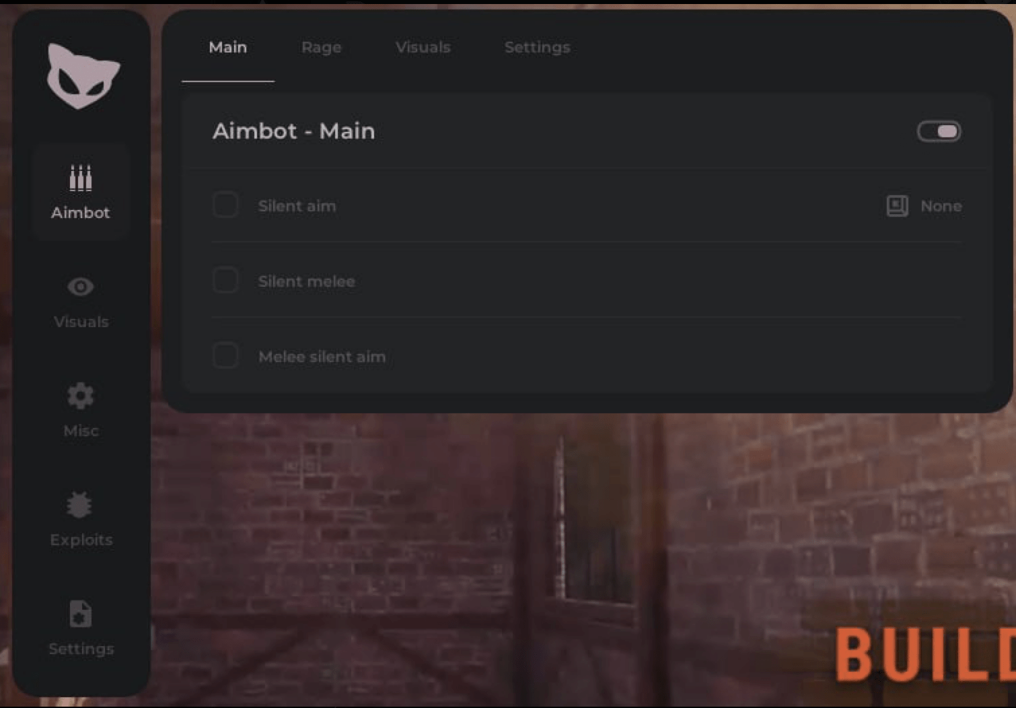Switch to the Rage tab
Image resolution: width=1016 pixels, height=708 pixels.
pyautogui.click(x=321, y=47)
